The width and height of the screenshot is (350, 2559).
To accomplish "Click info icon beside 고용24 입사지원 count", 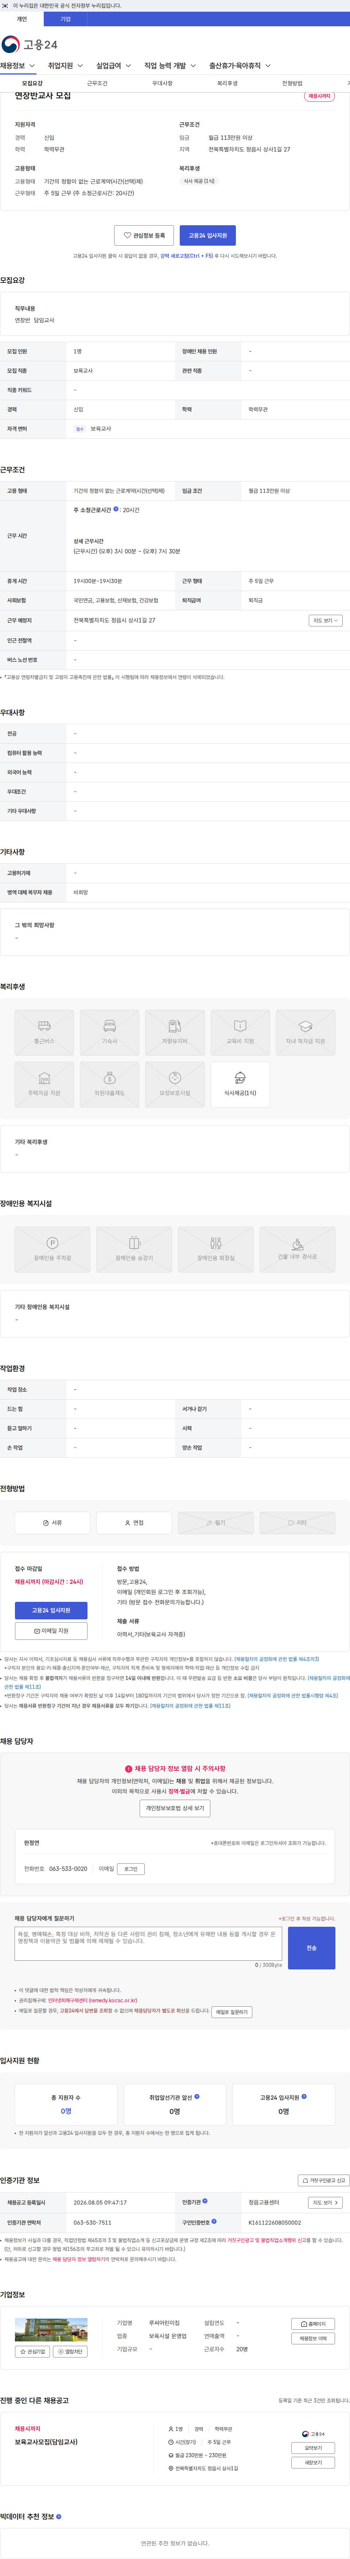I will pyautogui.click(x=303, y=2096).
